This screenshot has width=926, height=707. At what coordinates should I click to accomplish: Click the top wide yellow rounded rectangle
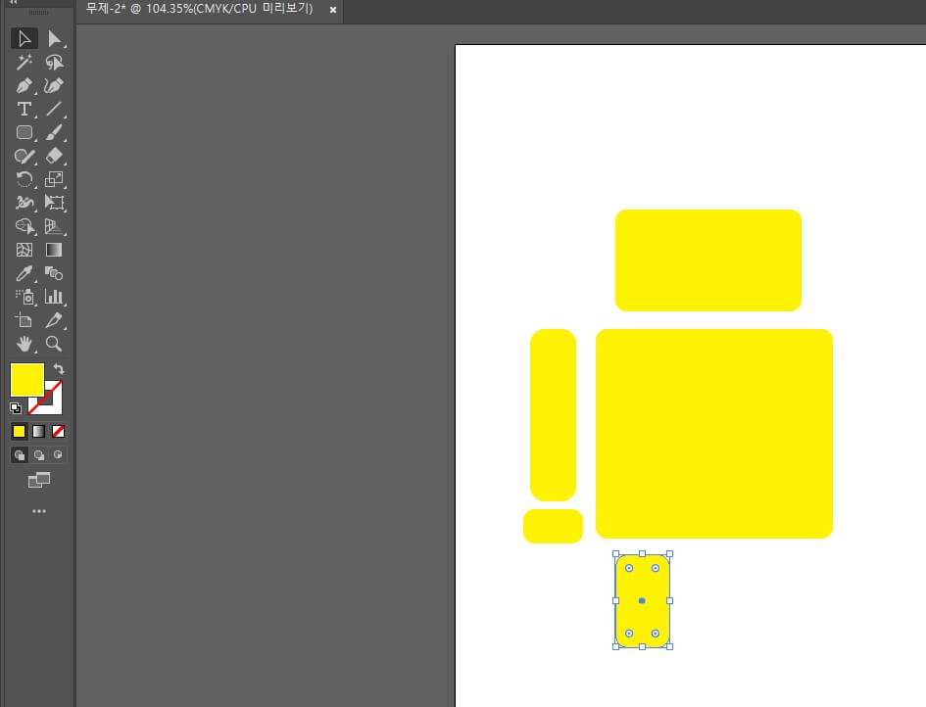pos(708,260)
